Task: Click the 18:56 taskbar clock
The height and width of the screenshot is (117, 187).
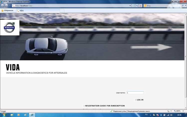Action: (x=179, y=115)
